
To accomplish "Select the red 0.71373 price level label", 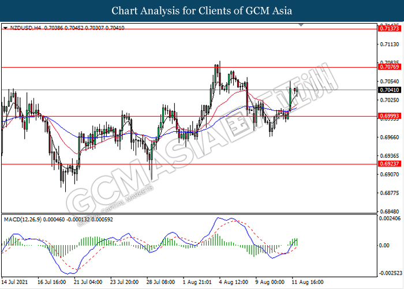I will [390, 29].
